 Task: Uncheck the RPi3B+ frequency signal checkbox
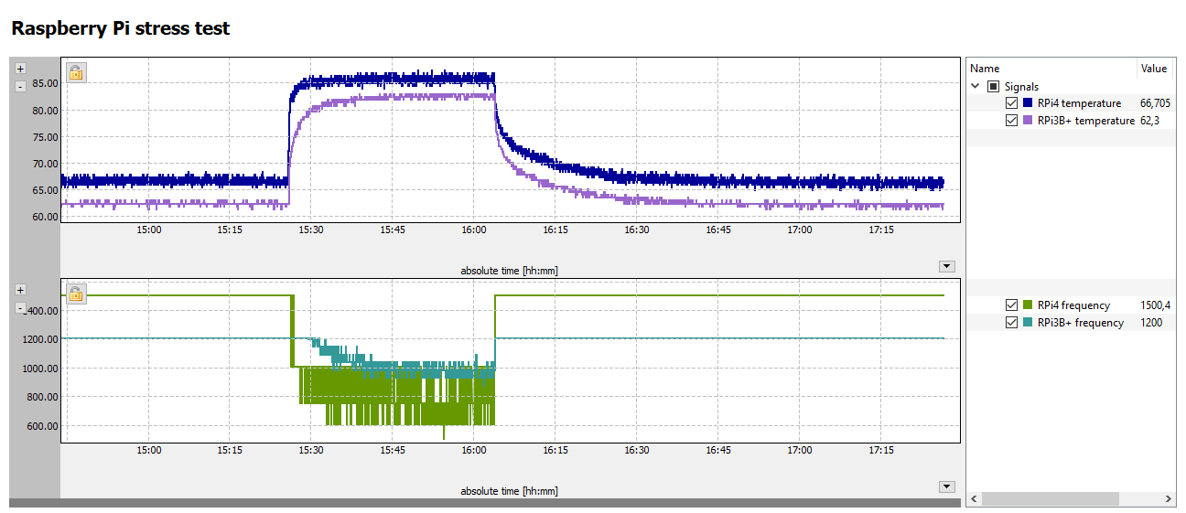tap(1011, 323)
